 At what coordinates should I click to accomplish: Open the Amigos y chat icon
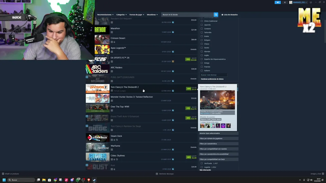(x=323, y=174)
